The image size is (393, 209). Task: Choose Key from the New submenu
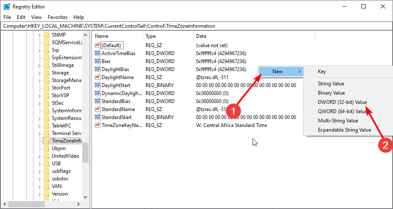pyautogui.click(x=322, y=71)
